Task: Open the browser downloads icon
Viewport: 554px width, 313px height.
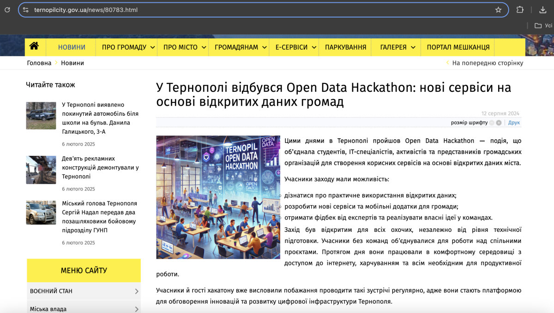Action: pos(543,10)
